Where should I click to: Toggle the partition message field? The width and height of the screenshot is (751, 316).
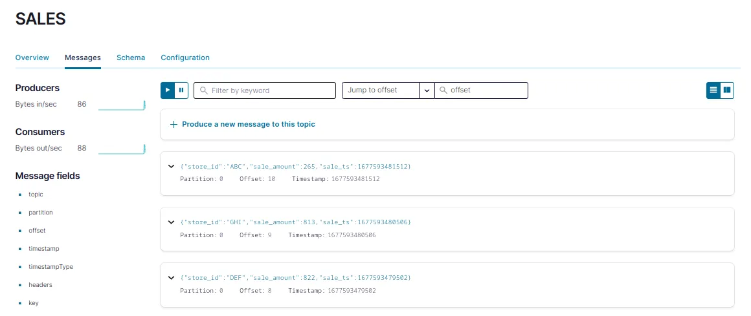pos(41,213)
